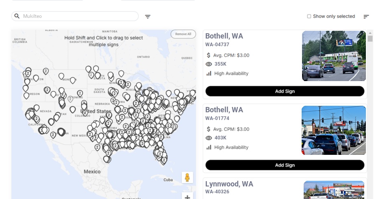Click the Mukilteo search input field

[x=77, y=16]
